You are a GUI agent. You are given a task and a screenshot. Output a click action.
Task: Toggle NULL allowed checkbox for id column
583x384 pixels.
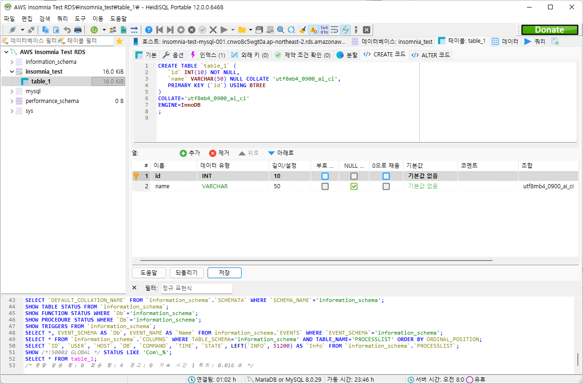[x=354, y=176]
